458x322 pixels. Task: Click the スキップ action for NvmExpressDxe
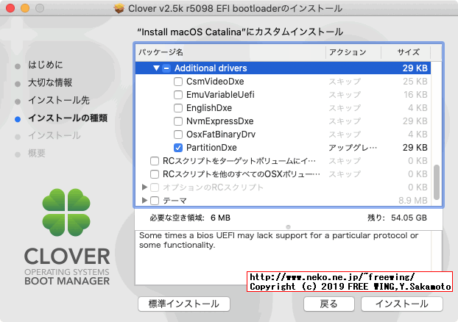345,121
